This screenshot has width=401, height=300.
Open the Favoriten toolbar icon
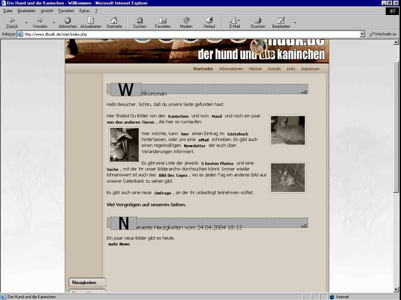tap(162, 20)
